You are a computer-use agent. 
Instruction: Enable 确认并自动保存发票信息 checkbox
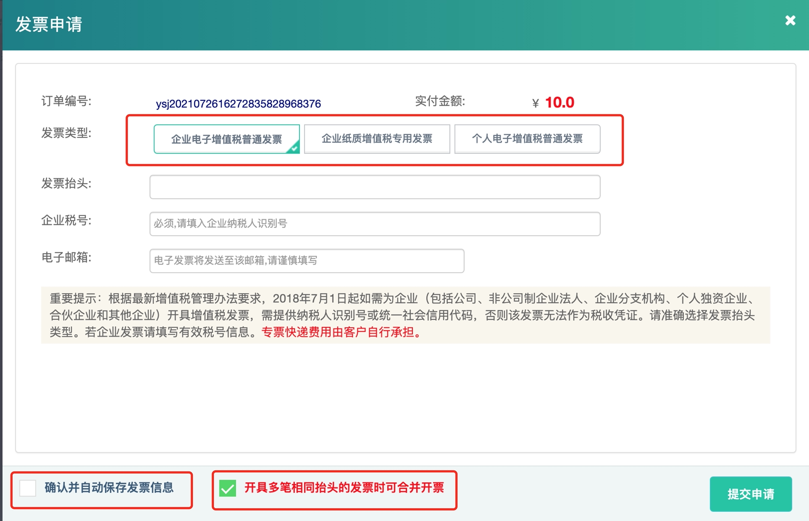[x=28, y=488]
